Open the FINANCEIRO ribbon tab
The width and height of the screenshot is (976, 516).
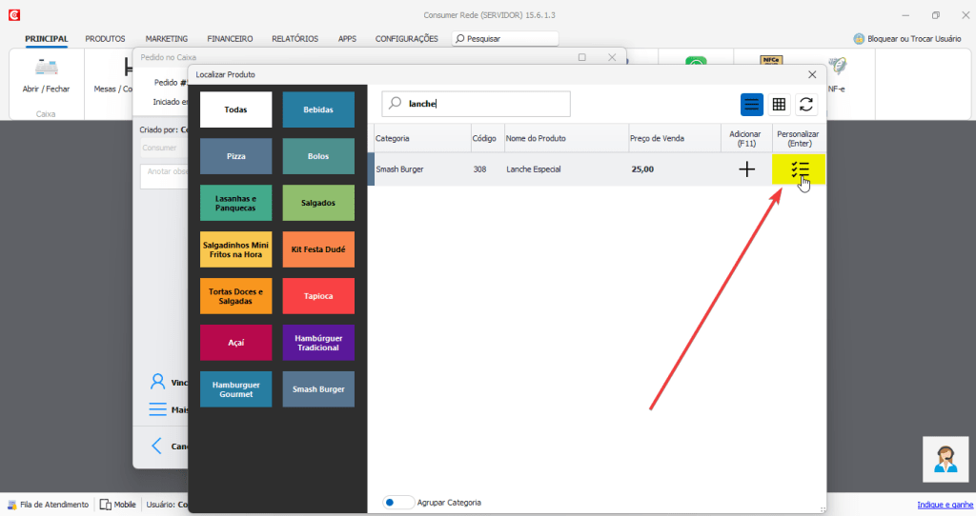230,39
